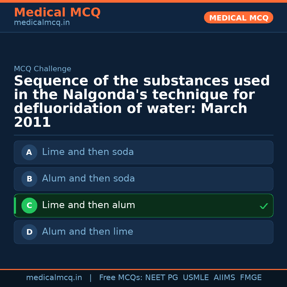Click the letter A circle icon

coord(29,152)
